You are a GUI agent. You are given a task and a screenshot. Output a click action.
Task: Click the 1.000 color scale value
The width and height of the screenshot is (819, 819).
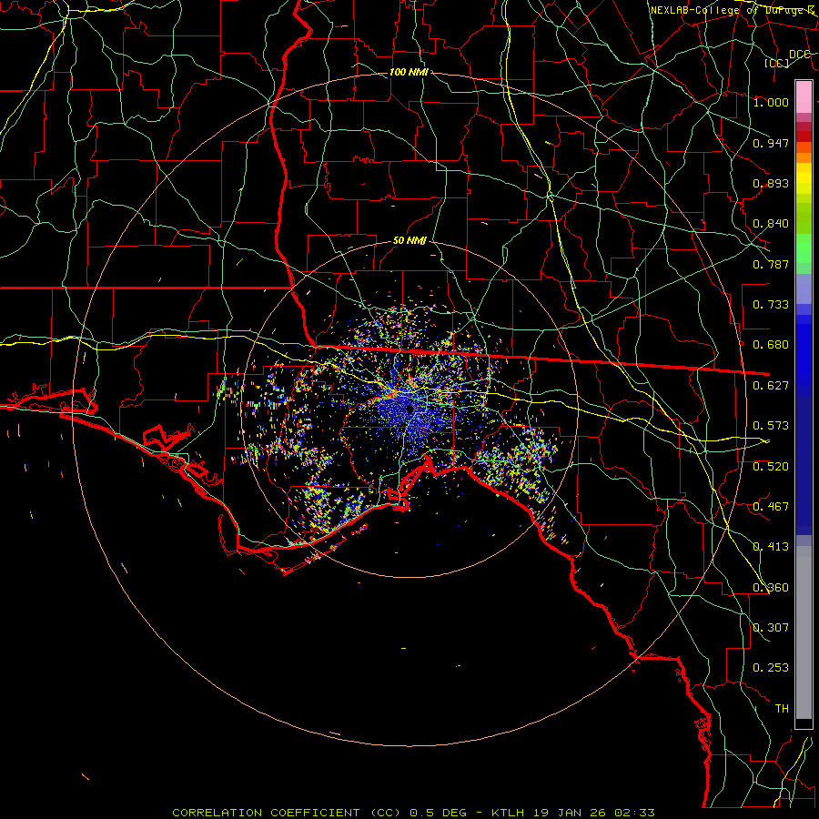[771, 102]
